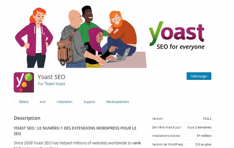Image resolution: width=234 pixels, height=148 pixels.
Task: Click the 5+ million active installations value
Action: pyautogui.click(x=204, y=136)
